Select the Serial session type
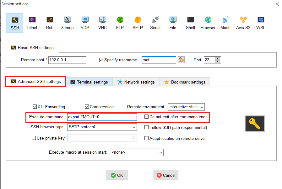This screenshot has width=282, height=189. [155, 23]
